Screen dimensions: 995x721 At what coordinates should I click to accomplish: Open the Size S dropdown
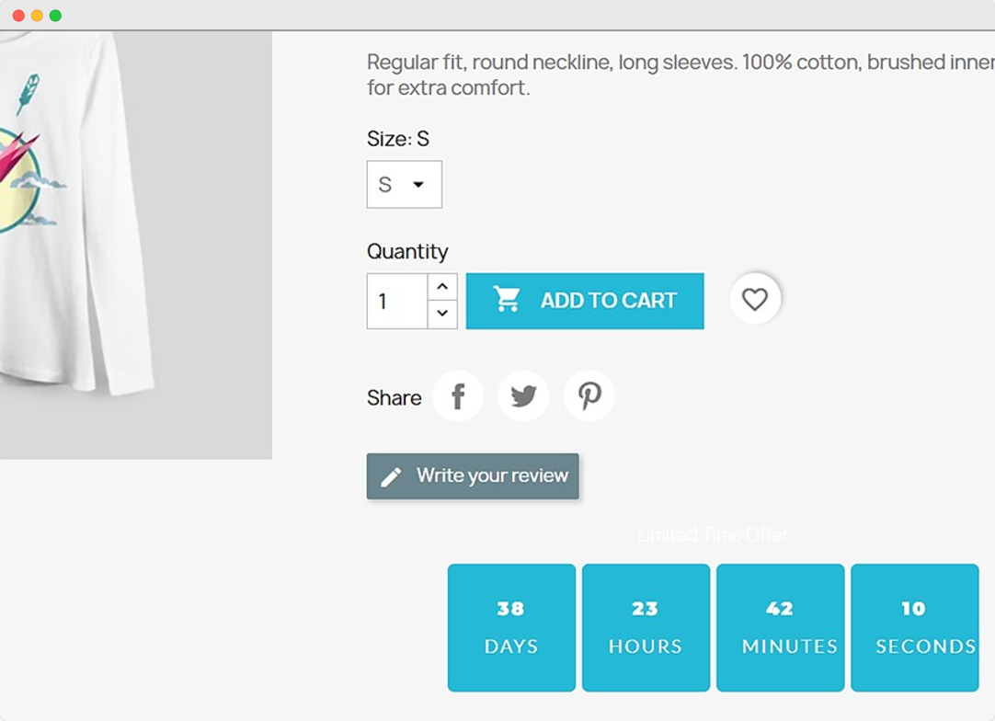(x=404, y=185)
